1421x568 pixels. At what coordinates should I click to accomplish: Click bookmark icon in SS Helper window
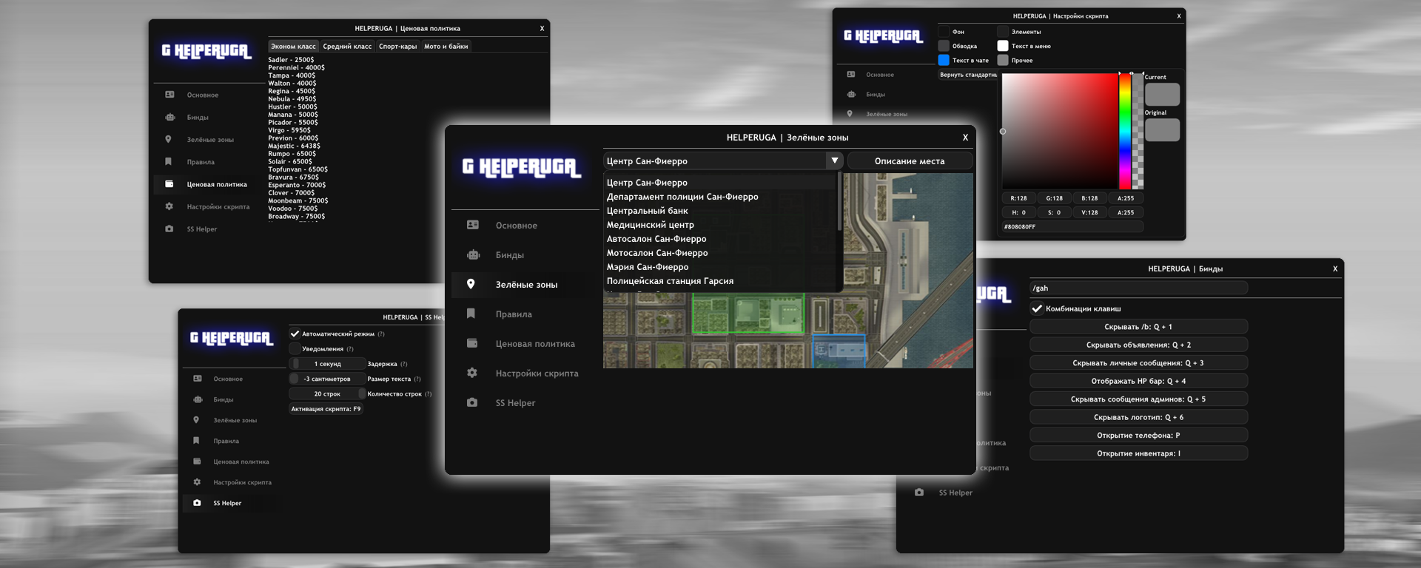point(196,441)
